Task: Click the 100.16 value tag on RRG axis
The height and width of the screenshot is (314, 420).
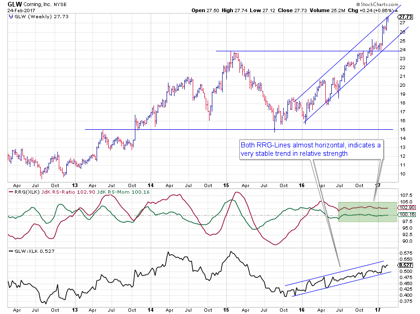Action: tap(407, 215)
